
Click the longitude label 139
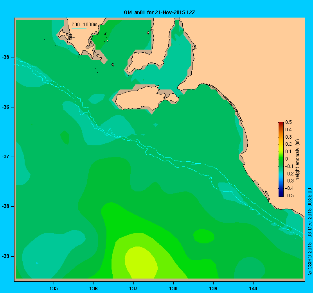(x=213, y=288)
